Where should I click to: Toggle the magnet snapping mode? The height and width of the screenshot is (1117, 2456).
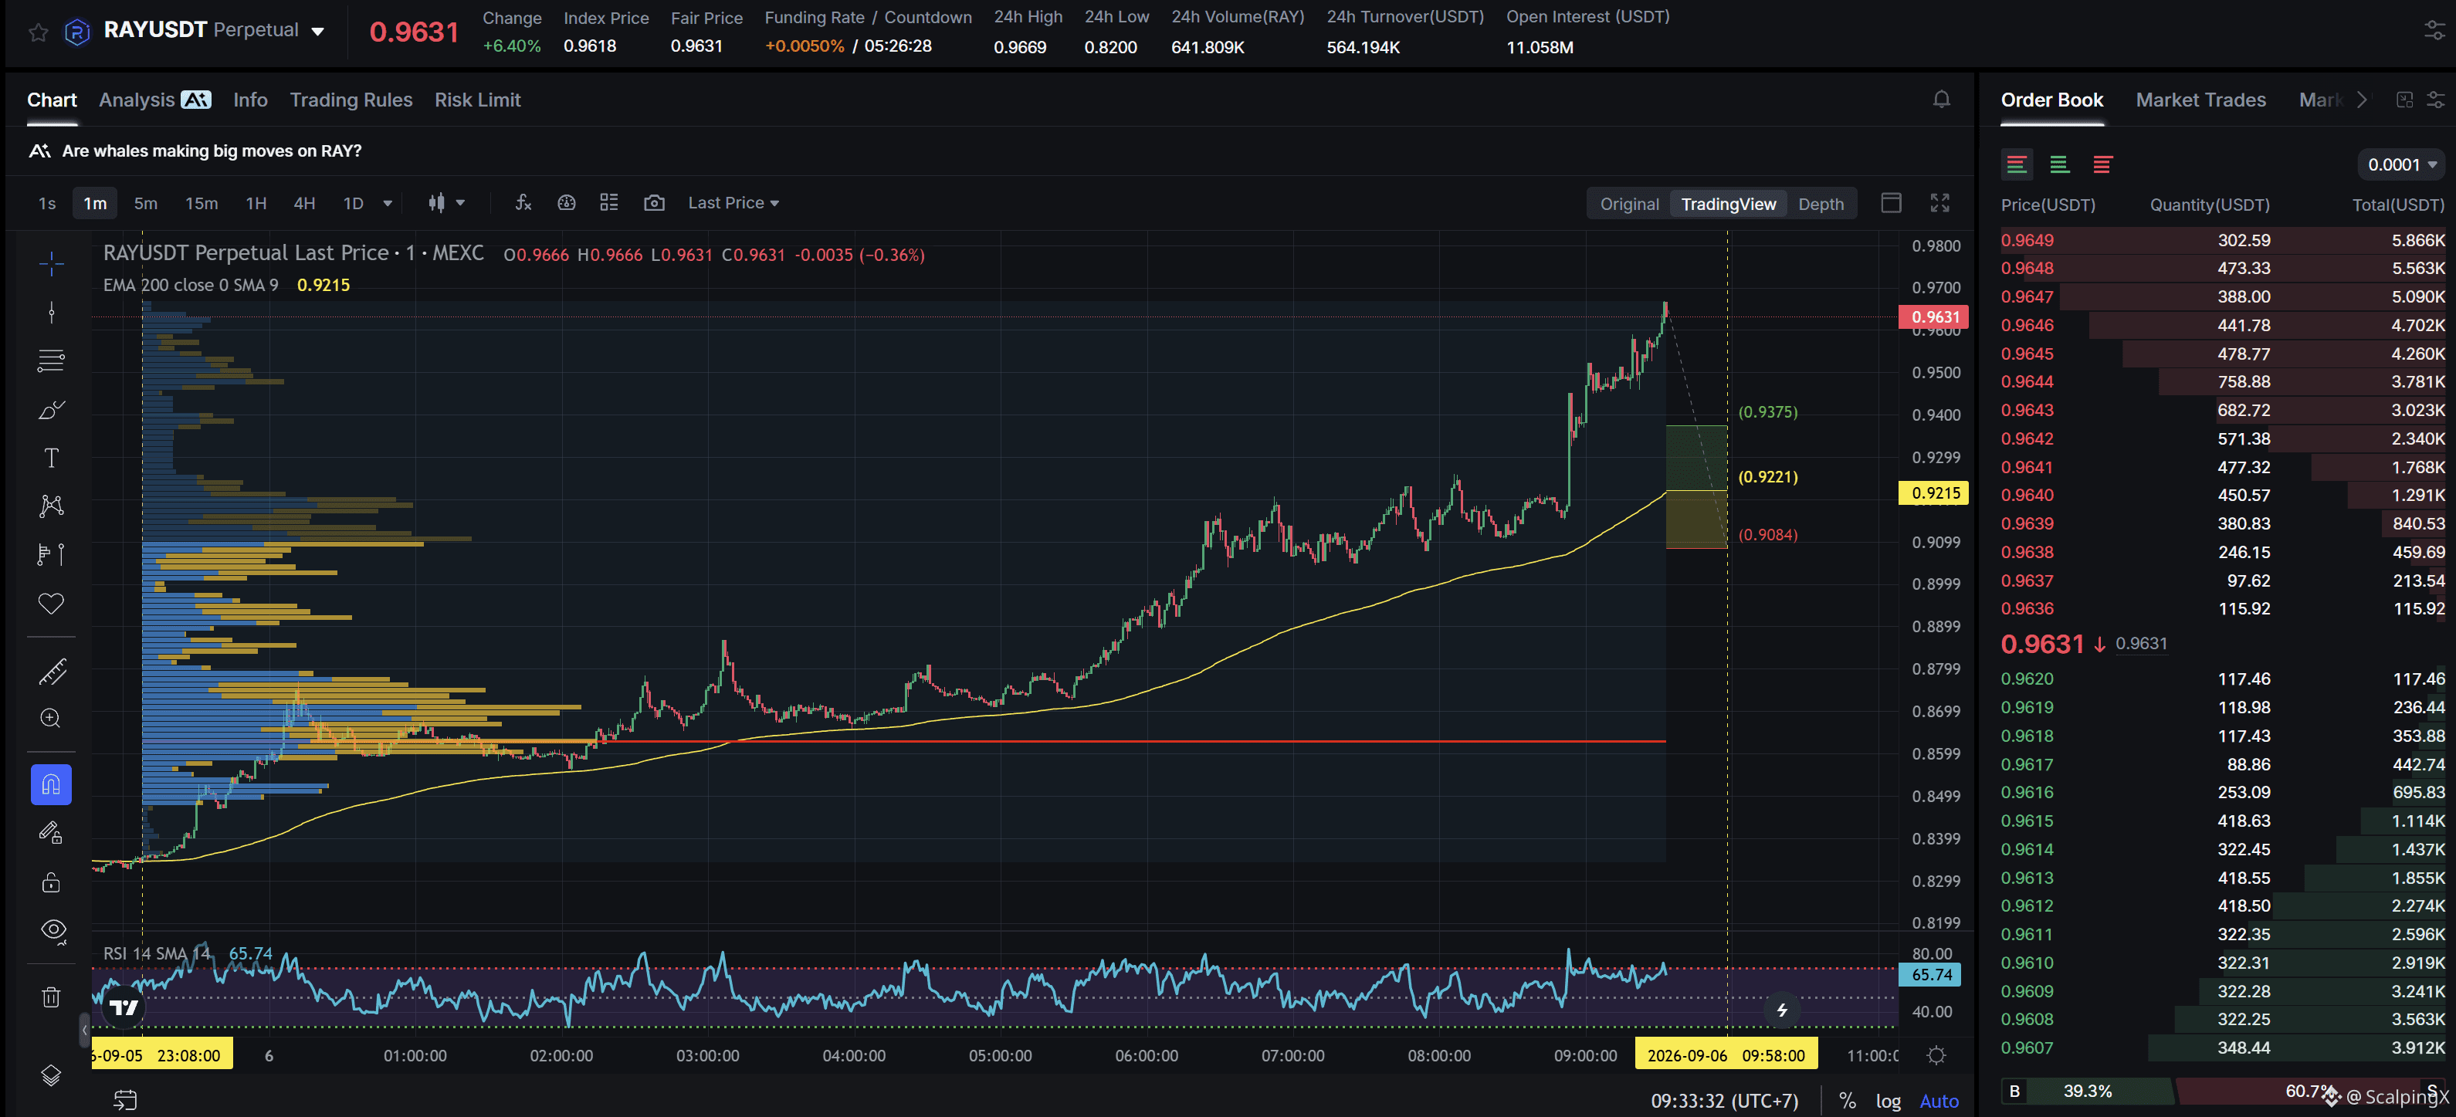click(x=52, y=784)
